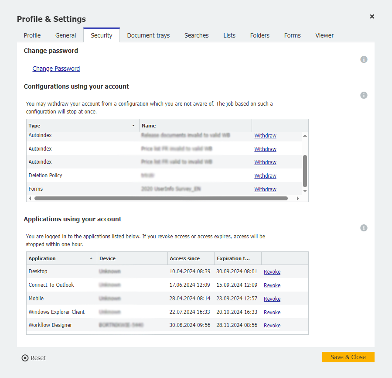Click up arrow on configurations vertical scrollbar
The image size is (392, 378).
(305, 135)
